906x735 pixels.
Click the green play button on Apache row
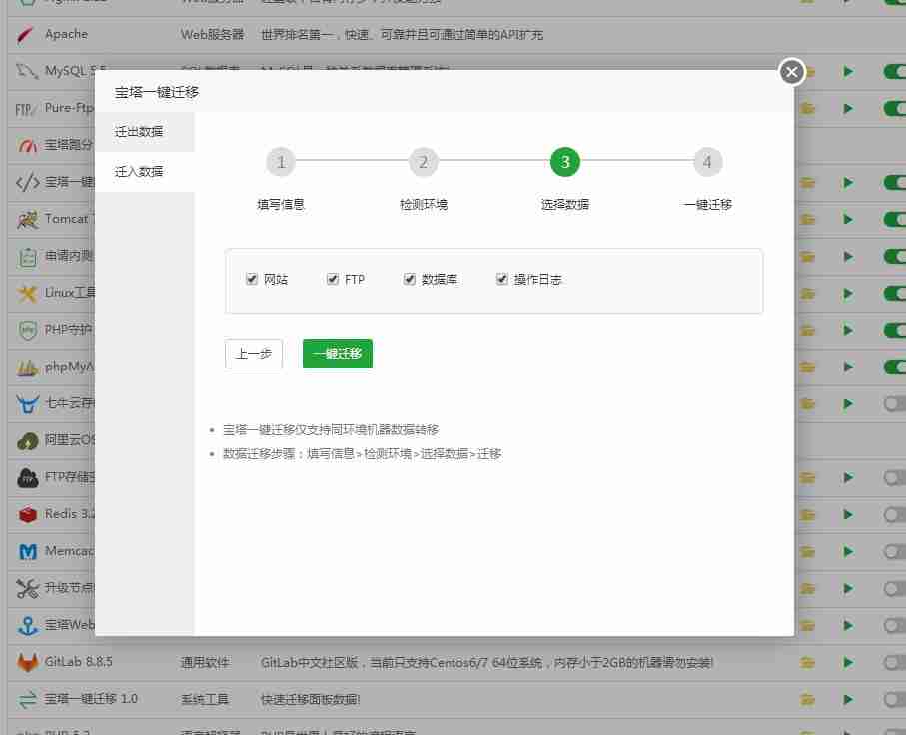(848, 33)
